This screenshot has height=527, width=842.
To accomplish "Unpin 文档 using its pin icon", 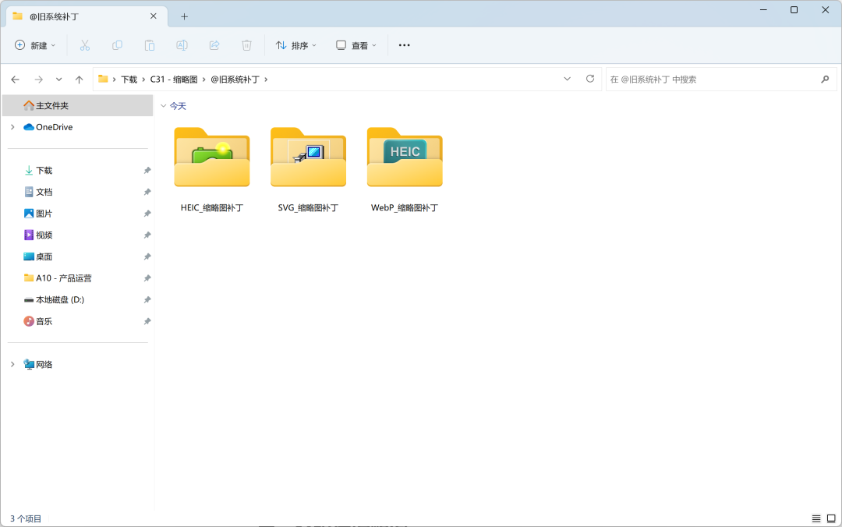I will (x=147, y=192).
